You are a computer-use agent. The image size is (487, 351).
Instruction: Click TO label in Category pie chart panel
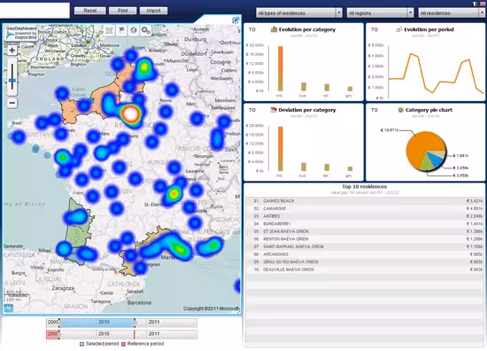[375, 110]
